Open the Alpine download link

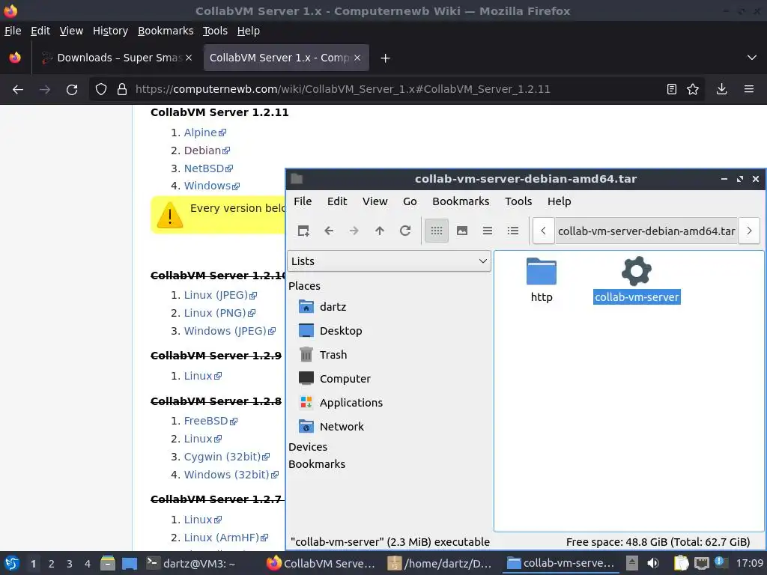pyautogui.click(x=204, y=133)
